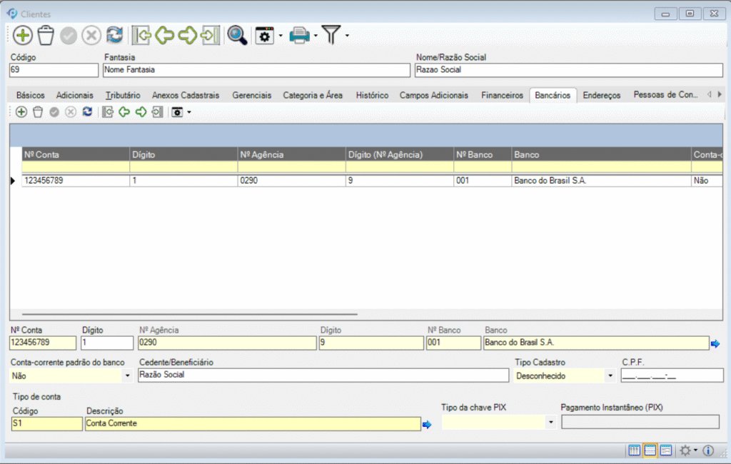Add a bank account in Bancários sub-toolbar
731x464 pixels.
[21, 112]
